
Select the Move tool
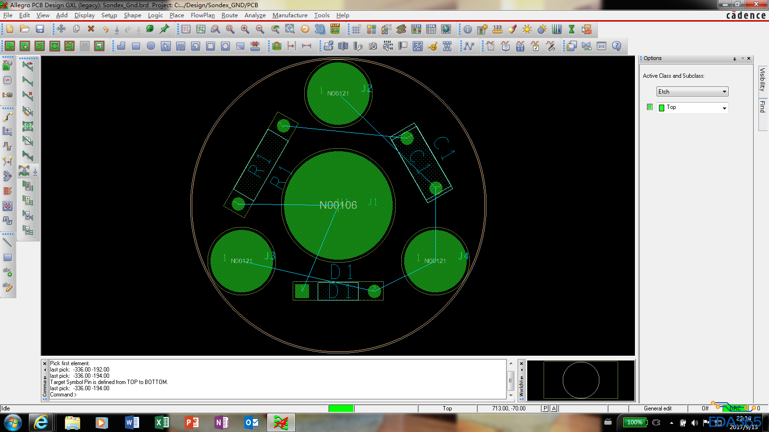pyautogui.click(x=62, y=29)
